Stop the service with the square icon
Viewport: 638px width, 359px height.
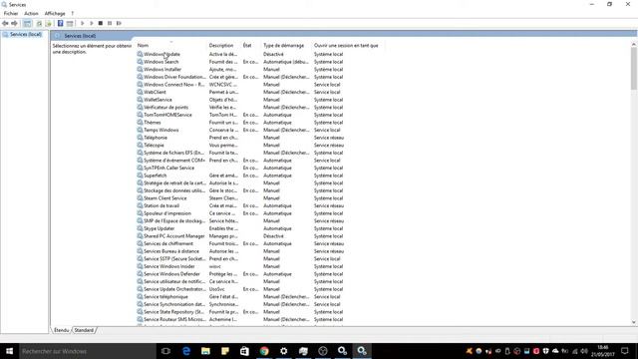pos(101,23)
